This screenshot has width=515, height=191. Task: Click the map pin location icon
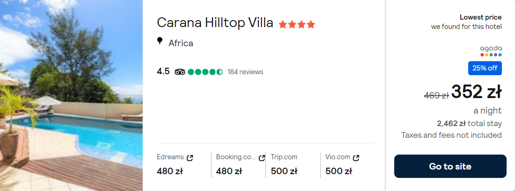click(160, 42)
